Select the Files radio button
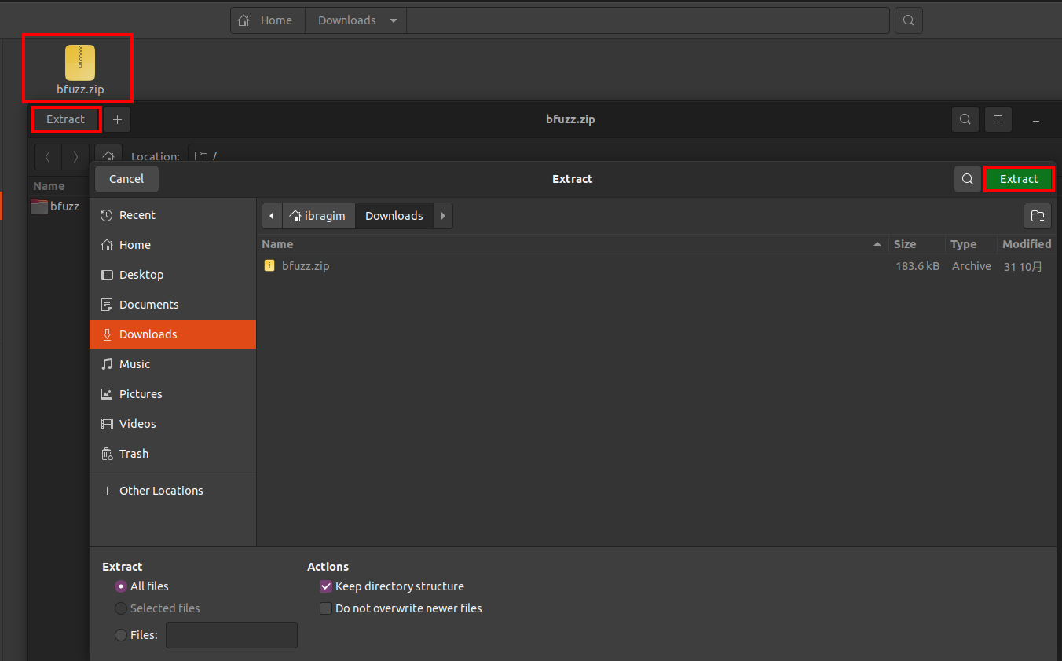1062x661 pixels. pos(121,635)
